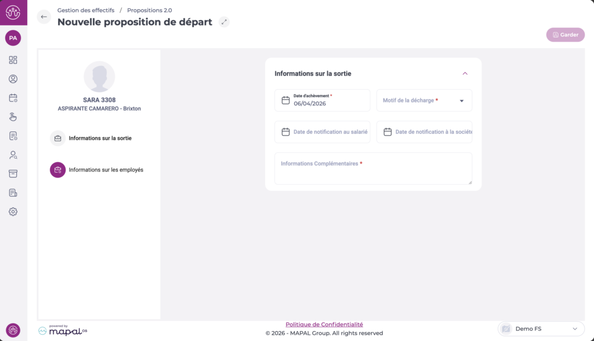The width and height of the screenshot is (594, 341).
Task: Open the Demo FS selector dropdown
Action: (541, 329)
